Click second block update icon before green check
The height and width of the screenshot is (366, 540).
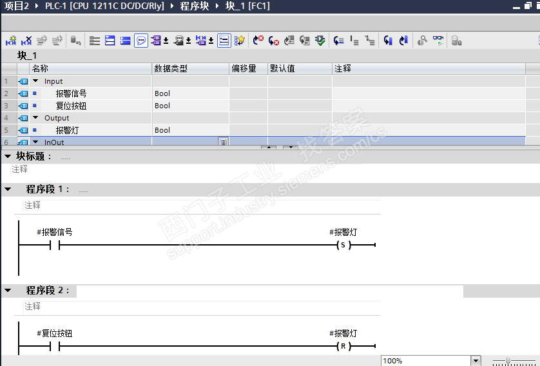click(x=305, y=41)
